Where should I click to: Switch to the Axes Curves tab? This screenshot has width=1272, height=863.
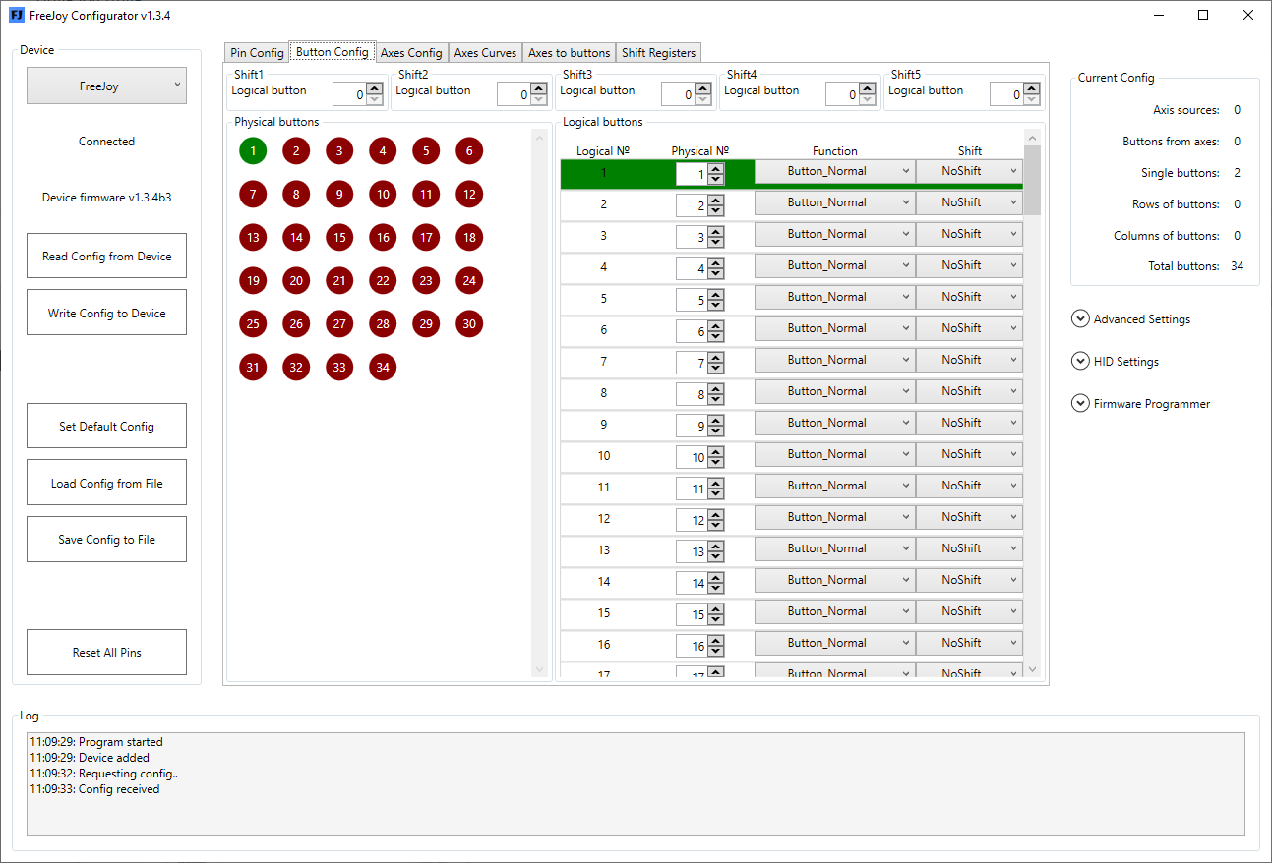(x=485, y=53)
